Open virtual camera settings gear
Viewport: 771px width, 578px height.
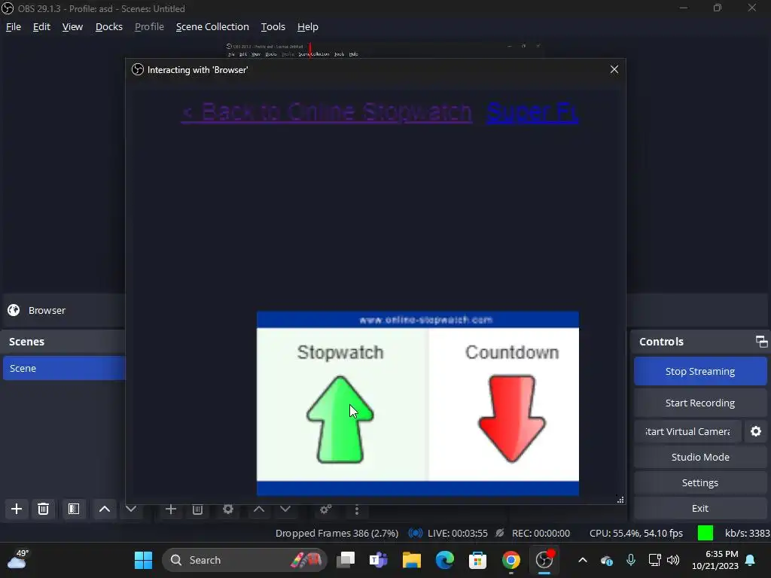pos(756,431)
